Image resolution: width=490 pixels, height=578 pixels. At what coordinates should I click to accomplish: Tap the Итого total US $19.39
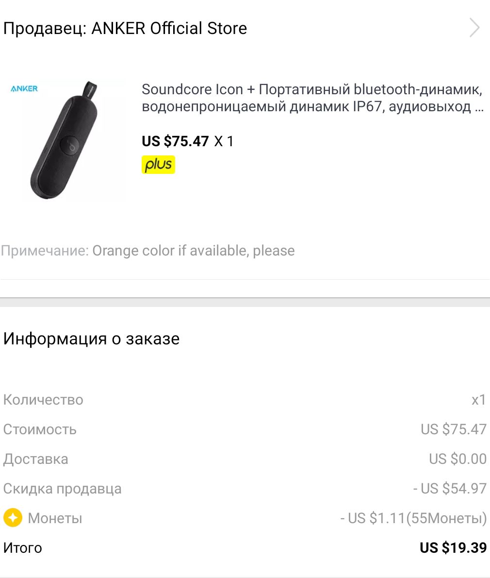click(x=453, y=548)
